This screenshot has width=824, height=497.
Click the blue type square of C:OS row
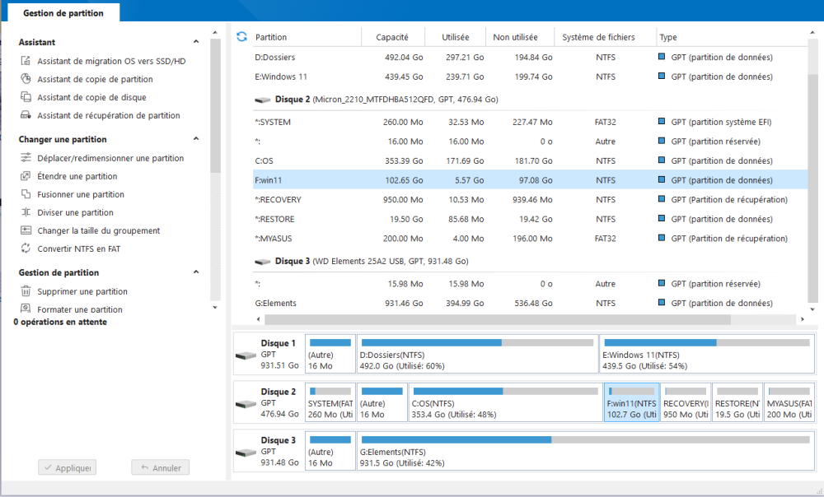pos(662,160)
